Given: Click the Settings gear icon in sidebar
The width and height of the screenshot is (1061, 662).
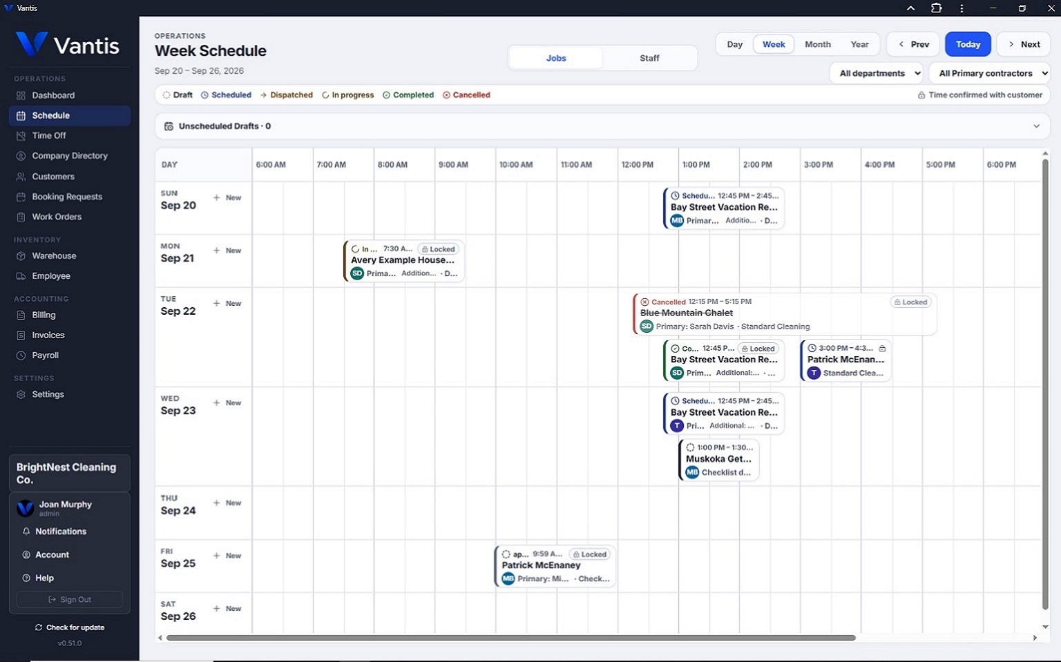Looking at the screenshot, I should pyautogui.click(x=21, y=395).
